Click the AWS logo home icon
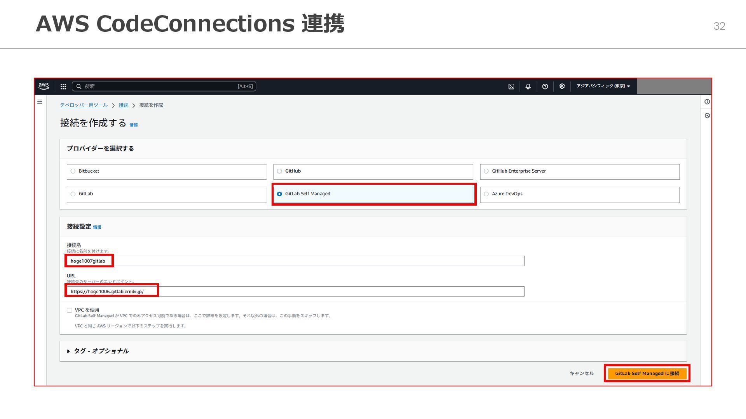The width and height of the screenshot is (746, 419). [x=44, y=86]
